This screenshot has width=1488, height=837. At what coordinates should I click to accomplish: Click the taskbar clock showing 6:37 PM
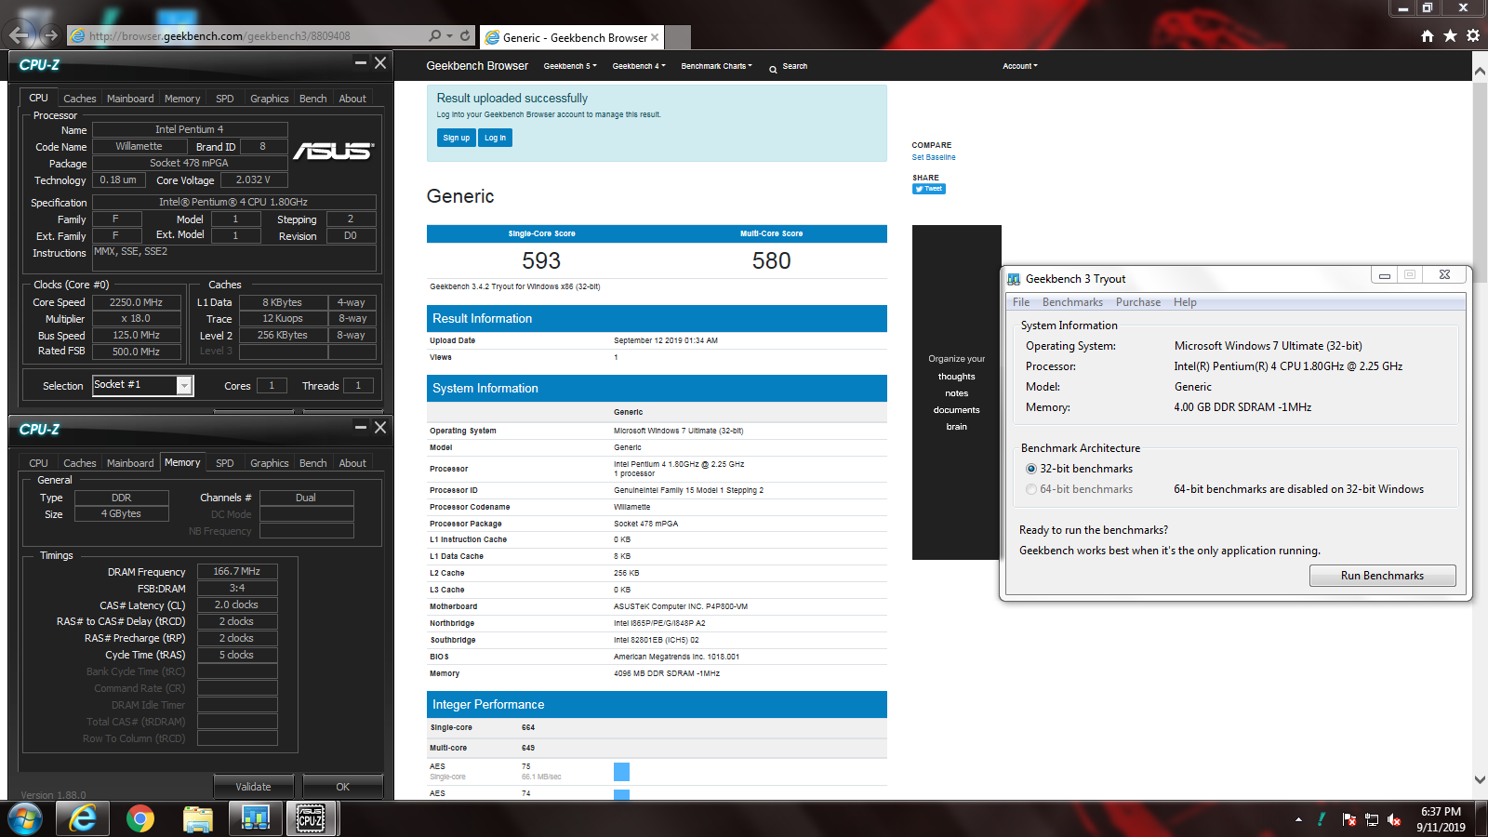[1441, 819]
